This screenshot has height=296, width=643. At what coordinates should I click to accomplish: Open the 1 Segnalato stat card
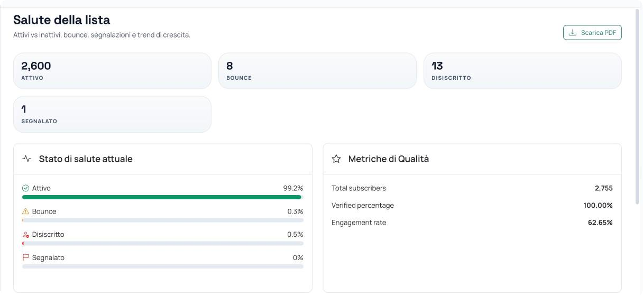(x=112, y=114)
